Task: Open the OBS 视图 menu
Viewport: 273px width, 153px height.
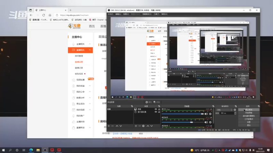Action: tap(126, 14)
